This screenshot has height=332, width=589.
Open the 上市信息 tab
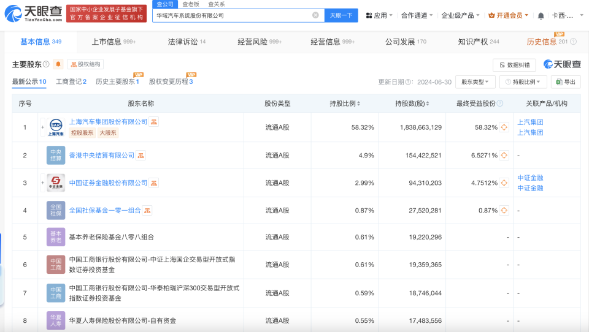click(x=114, y=42)
